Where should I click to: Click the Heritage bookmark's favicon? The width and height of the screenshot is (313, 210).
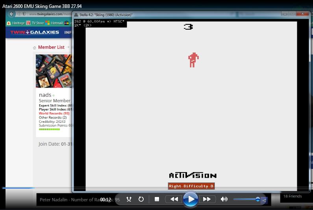point(9,23)
